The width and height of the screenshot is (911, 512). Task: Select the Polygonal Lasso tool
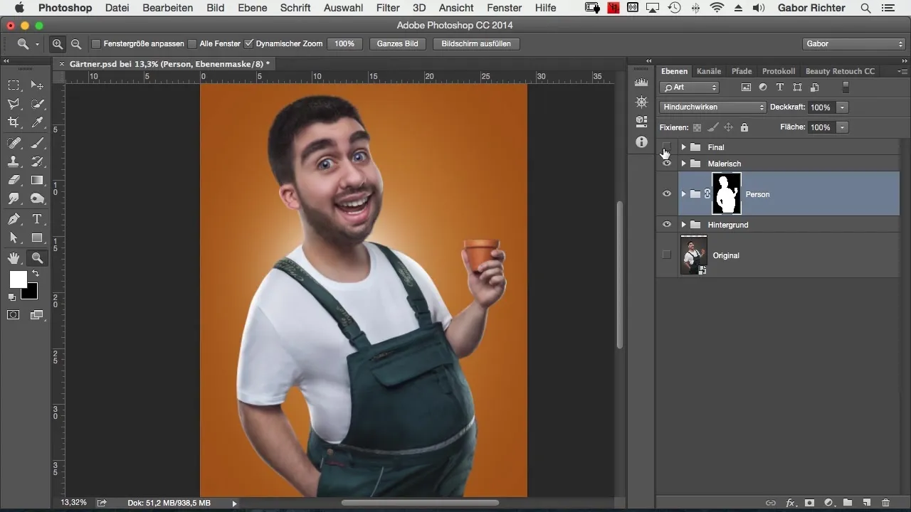coord(14,104)
